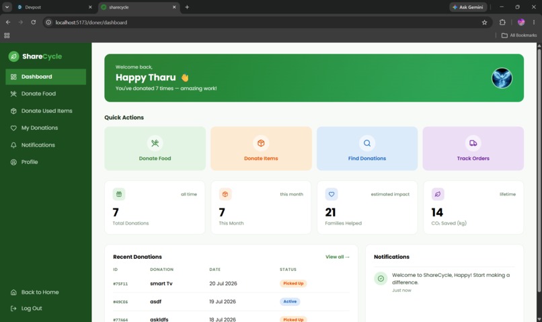Click the browser back arrow
Viewport: 542px width, 322px height.
point(8,22)
